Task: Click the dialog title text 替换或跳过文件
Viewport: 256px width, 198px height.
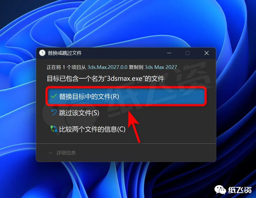Action: click(65, 53)
